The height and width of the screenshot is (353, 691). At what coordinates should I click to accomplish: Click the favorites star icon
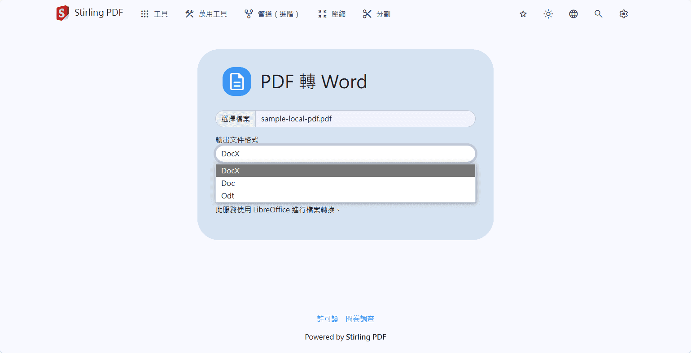click(523, 14)
